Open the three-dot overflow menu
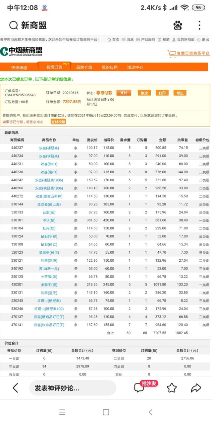The image size is (212, 425). pyautogui.click(x=199, y=25)
